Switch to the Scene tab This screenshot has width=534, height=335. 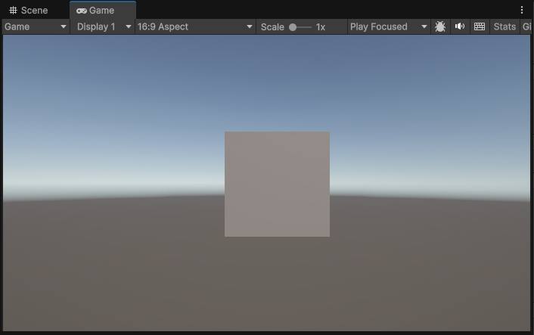29,11
